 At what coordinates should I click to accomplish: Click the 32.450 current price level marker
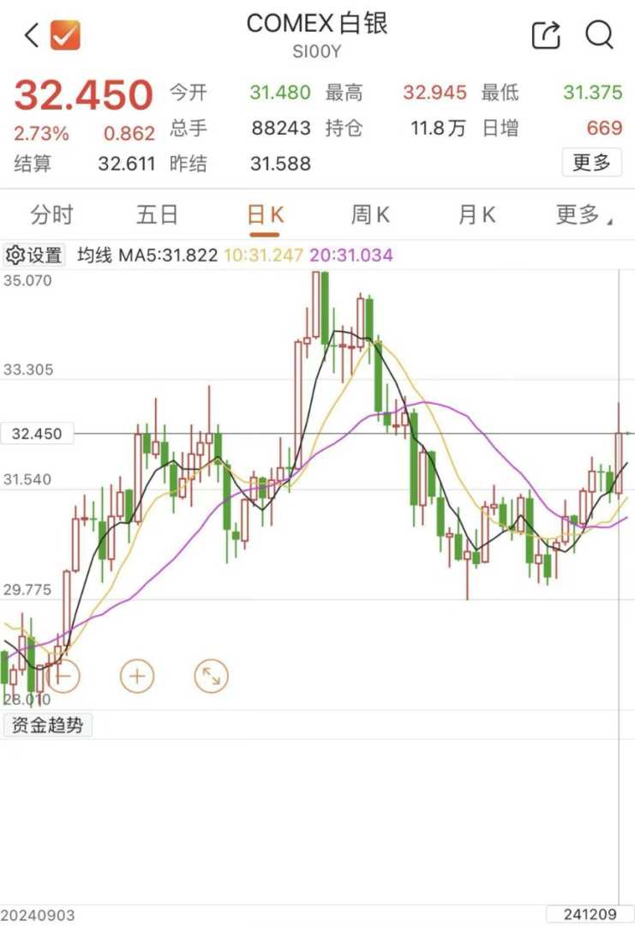point(37,434)
